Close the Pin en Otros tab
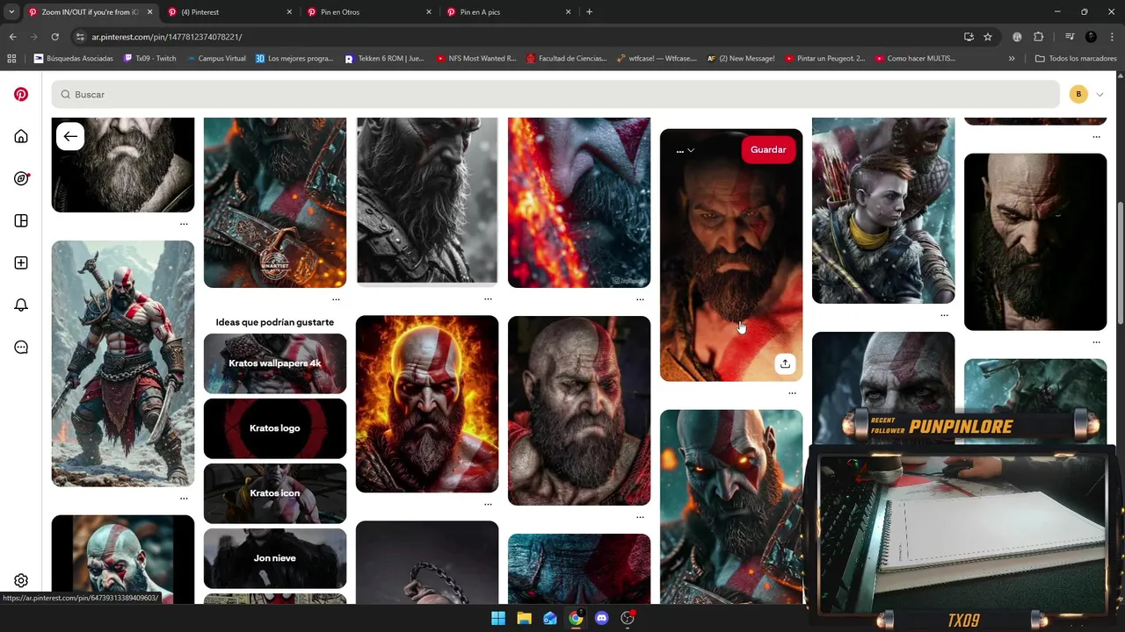The height and width of the screenshot is (632, 1125). [429, 12]
